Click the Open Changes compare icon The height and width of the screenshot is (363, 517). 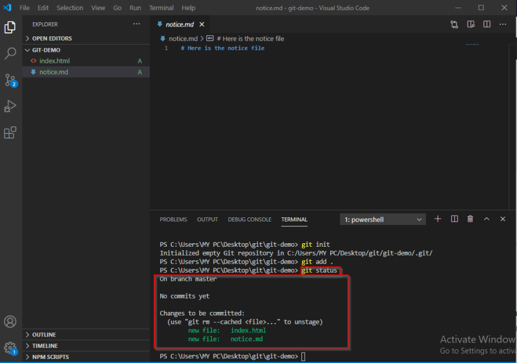click(454, 25)
